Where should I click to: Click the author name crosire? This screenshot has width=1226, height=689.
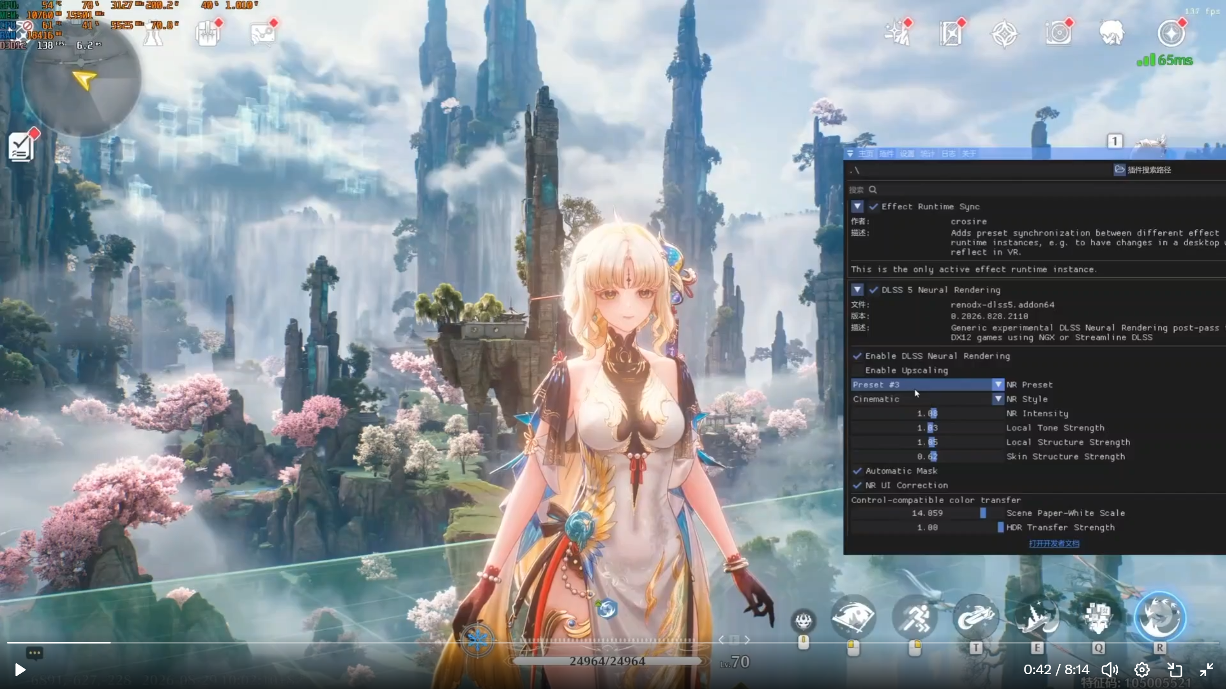(969, 221)
